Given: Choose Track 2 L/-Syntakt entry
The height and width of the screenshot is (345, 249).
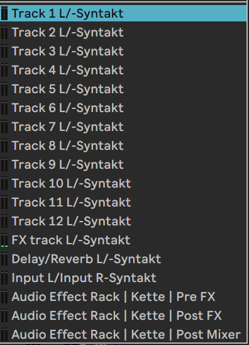Looking at the screenshot, I should point(123,32).
